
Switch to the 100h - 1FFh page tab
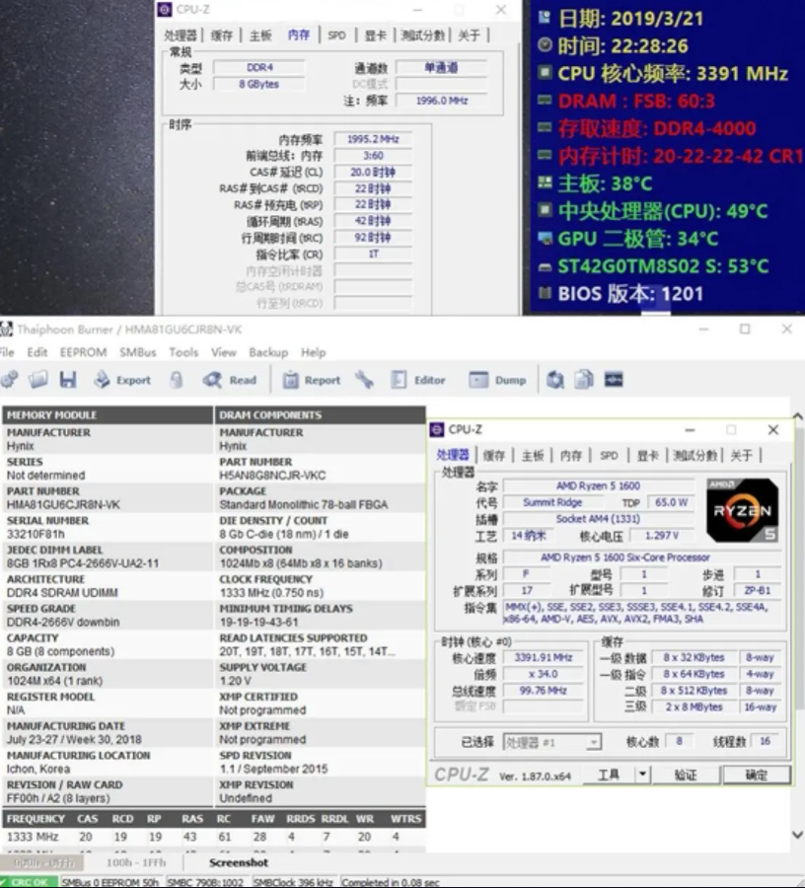136,862
